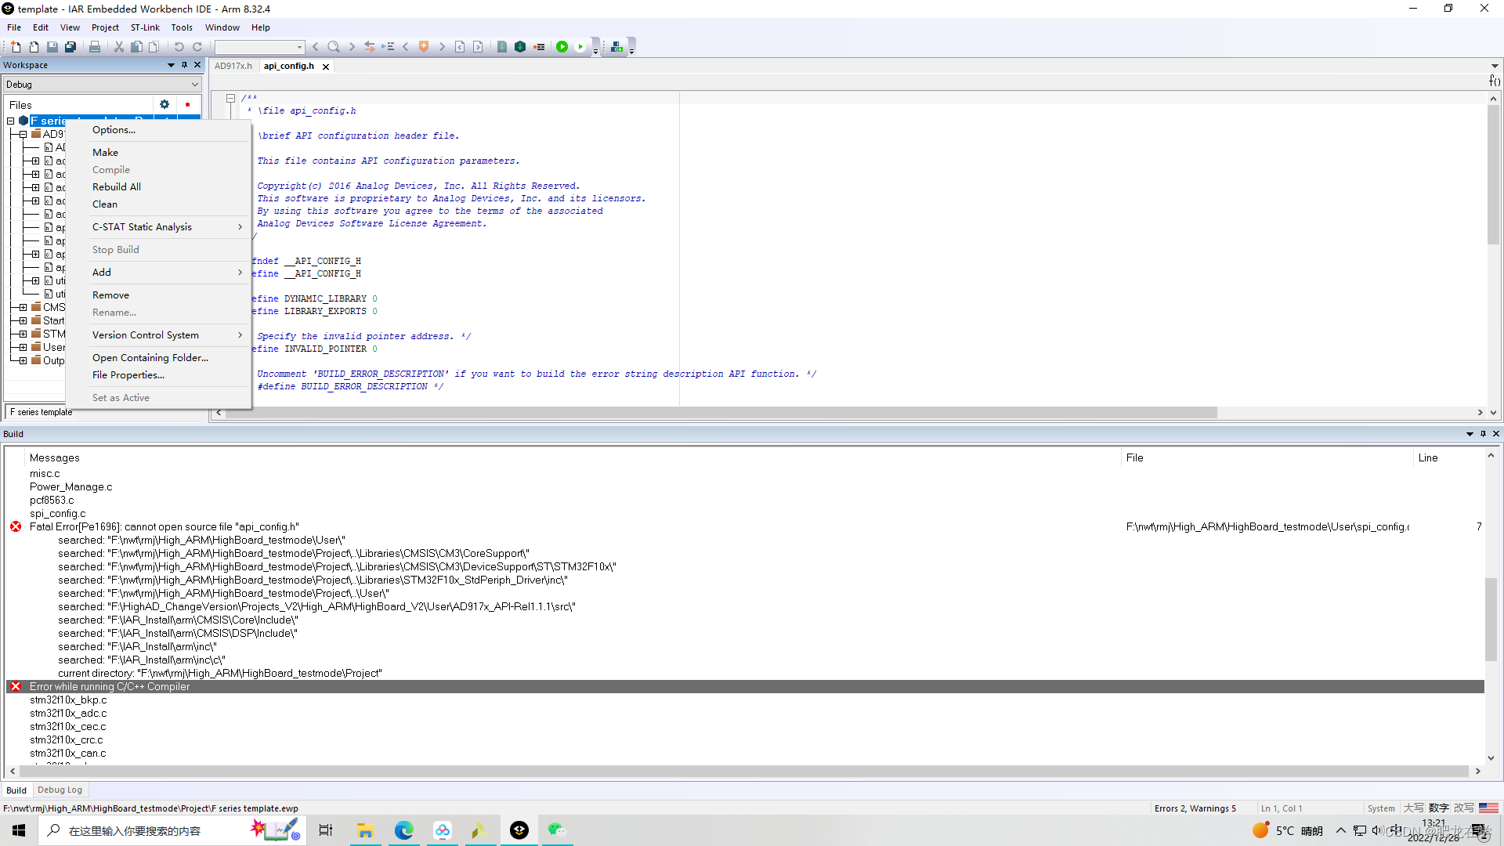Select Rebuild All from context menu
The width and height of the screenshot is (1504, 846).
click(117, 186)
